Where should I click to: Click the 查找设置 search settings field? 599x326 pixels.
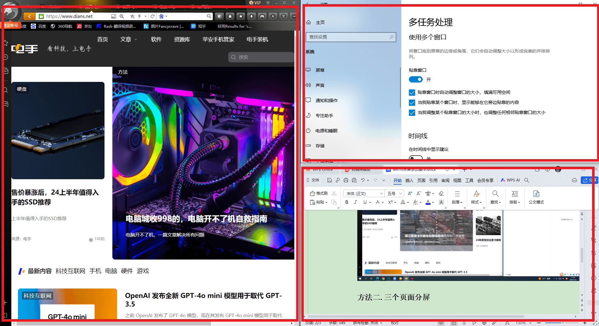[350, 37]
